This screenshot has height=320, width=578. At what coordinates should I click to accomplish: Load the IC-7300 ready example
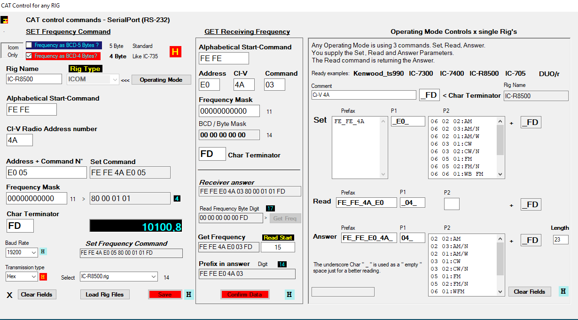point(421,74)
